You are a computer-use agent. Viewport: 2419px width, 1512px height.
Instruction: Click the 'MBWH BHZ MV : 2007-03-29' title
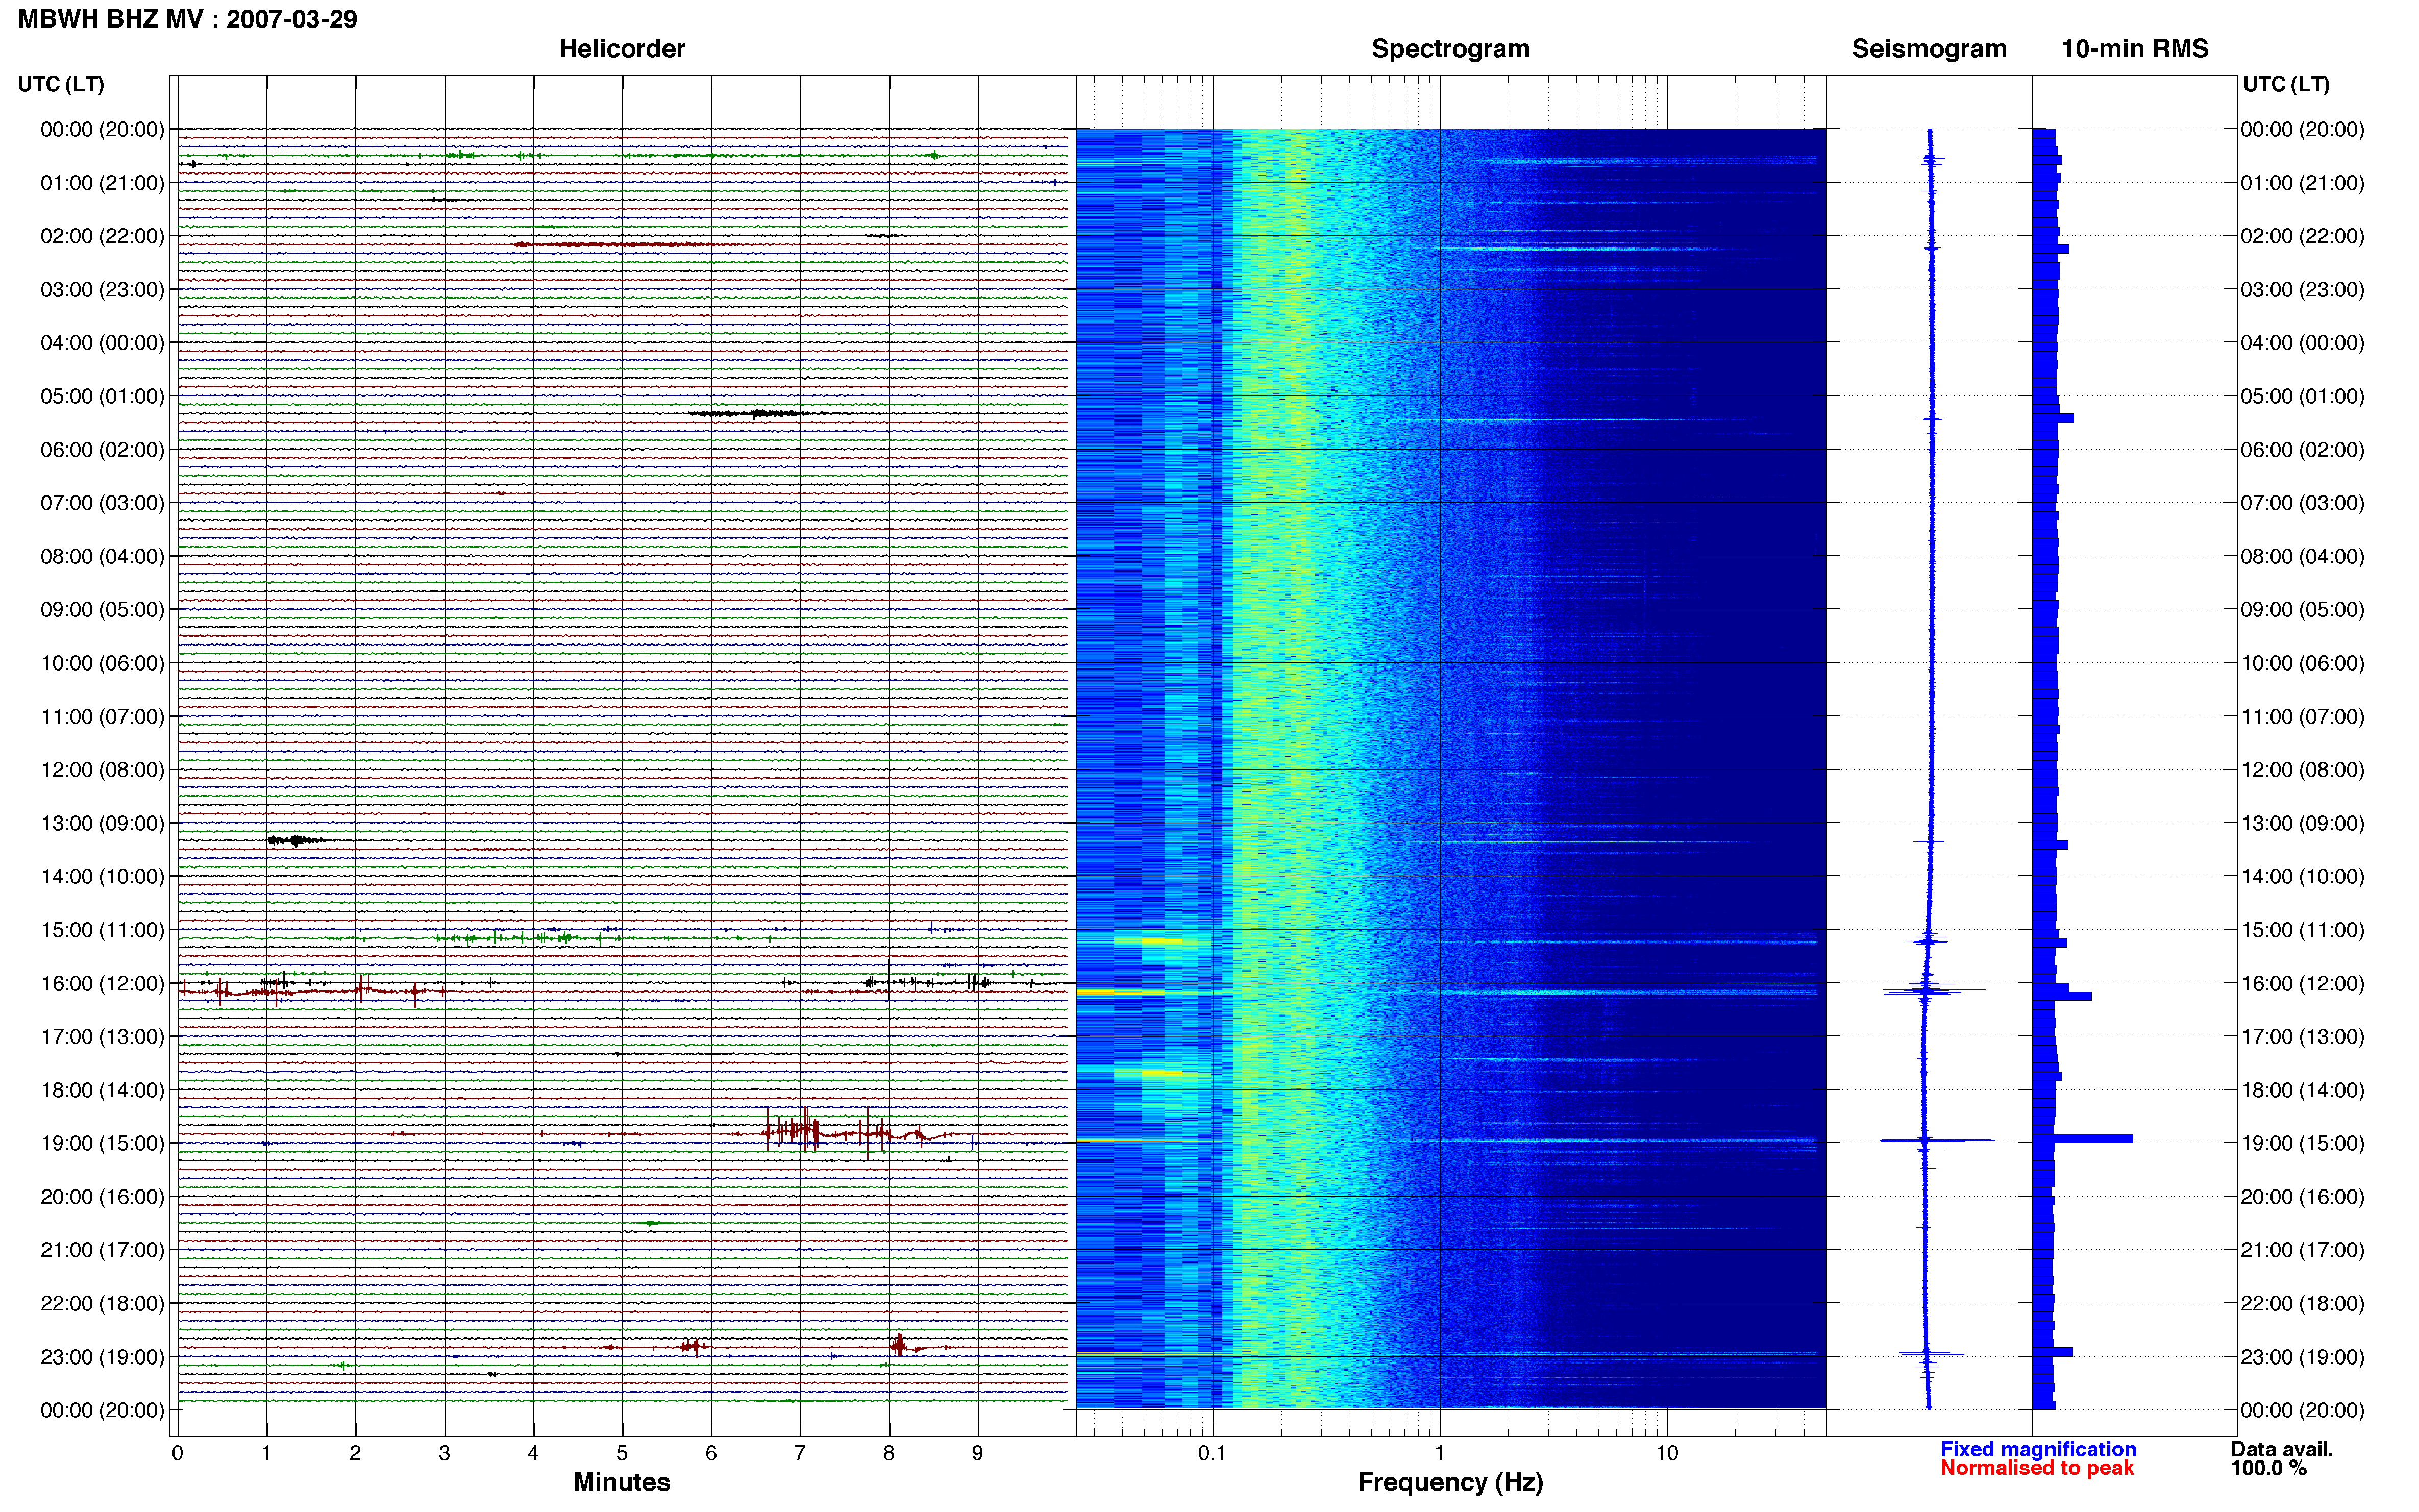187,19
